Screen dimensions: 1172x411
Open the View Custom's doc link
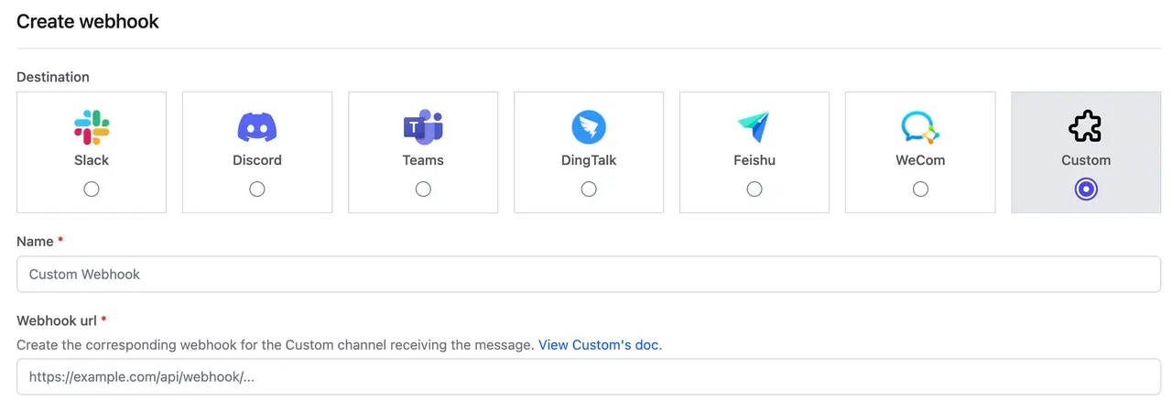pyautogui.click(x=600, y=345)
